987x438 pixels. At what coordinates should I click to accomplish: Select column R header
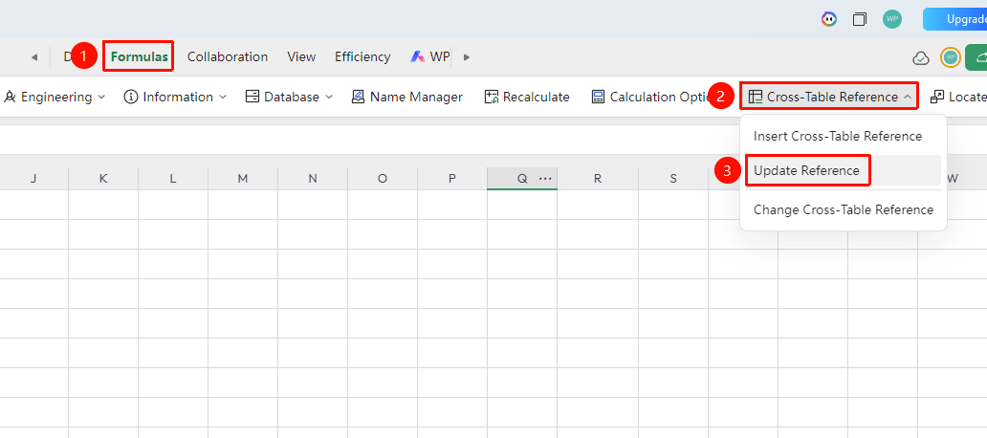click(x=598, y=179)
